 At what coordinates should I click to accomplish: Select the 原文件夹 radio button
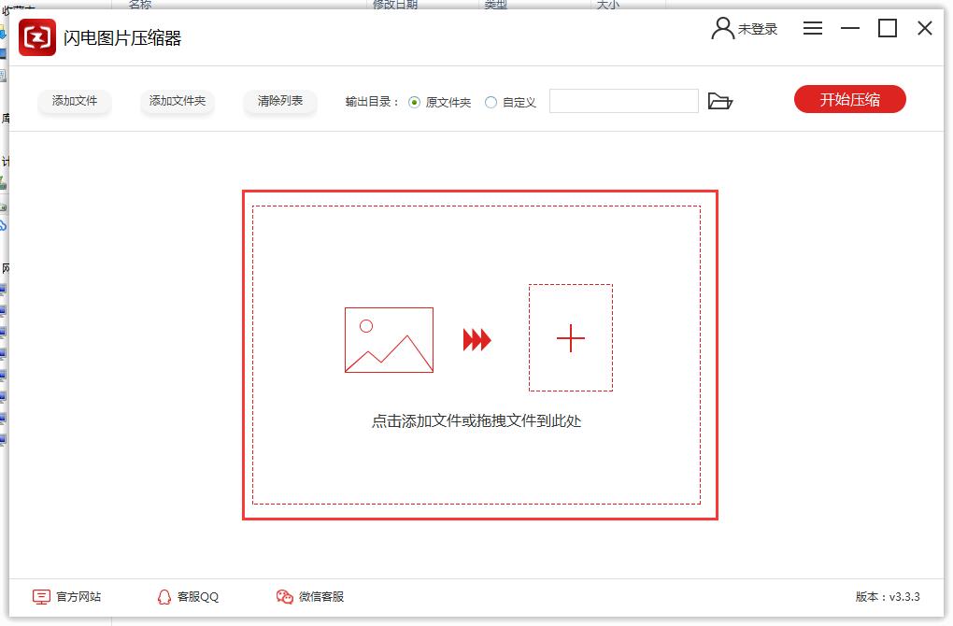(415, 102)
